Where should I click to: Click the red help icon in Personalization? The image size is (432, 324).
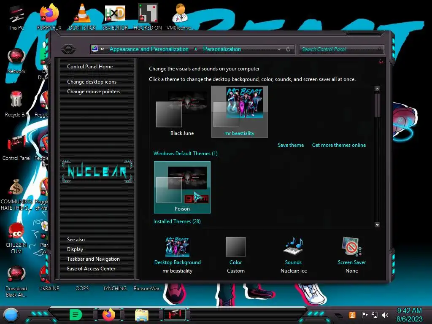tap(381, 61)
